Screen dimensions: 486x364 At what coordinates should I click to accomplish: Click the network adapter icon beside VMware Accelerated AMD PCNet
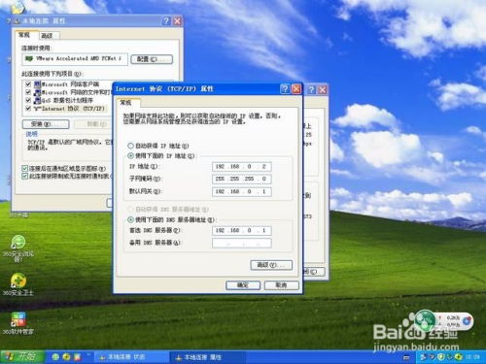(29, 59)
